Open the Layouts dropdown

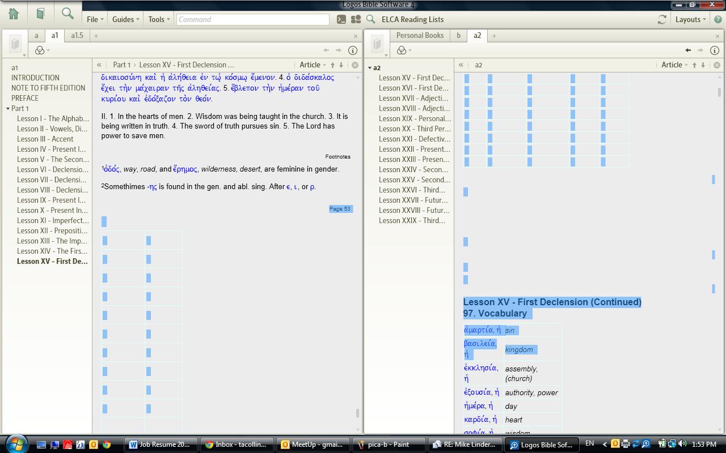point(690,19)
